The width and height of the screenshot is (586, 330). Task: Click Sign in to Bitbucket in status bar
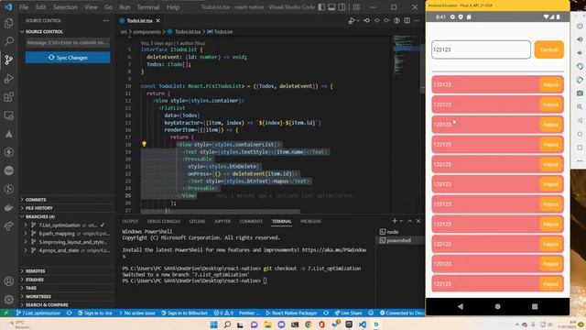185,313
